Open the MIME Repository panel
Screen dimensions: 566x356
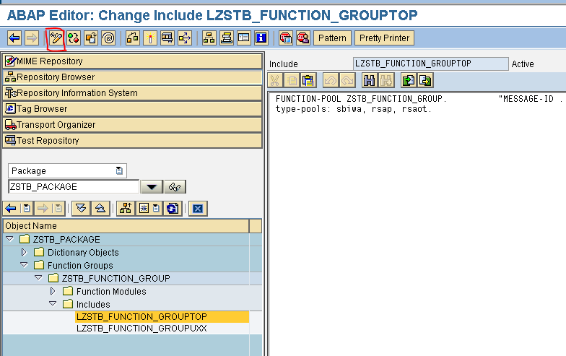tap(133, 61)
